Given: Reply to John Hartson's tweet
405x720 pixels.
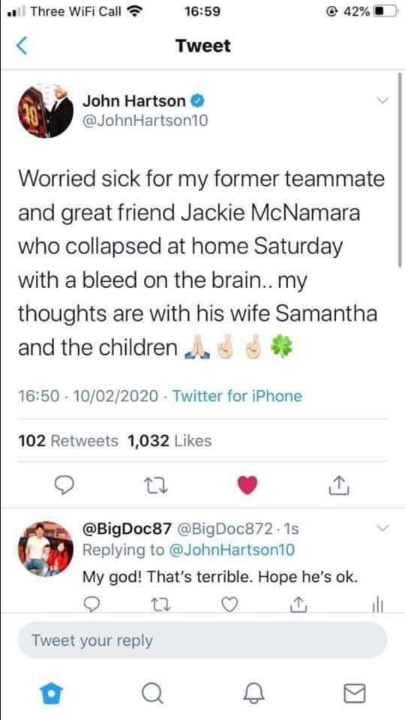Looking at the screenshot, I should tap(67, 486).
